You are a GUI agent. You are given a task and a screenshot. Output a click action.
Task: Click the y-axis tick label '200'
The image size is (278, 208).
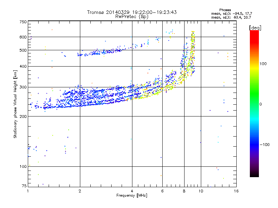pos(23,116)
